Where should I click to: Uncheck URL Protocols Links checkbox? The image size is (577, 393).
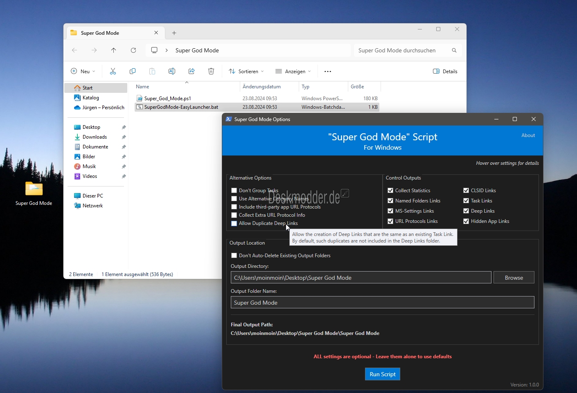390,221
